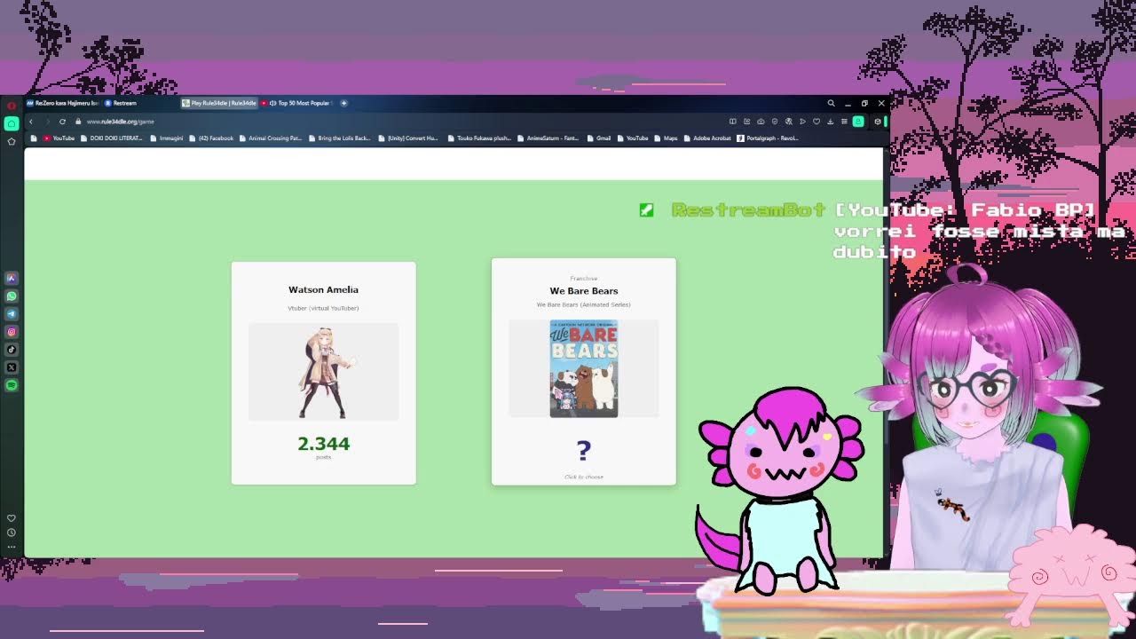The height and width of the screenshot is (639, 1136).
Task: Open the sidebar three-dots setup menu
Action: point(12,546)
